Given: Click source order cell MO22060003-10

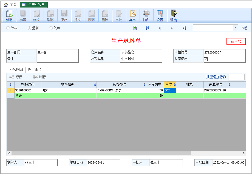Looking at the screenshot, I should (217, 91).
